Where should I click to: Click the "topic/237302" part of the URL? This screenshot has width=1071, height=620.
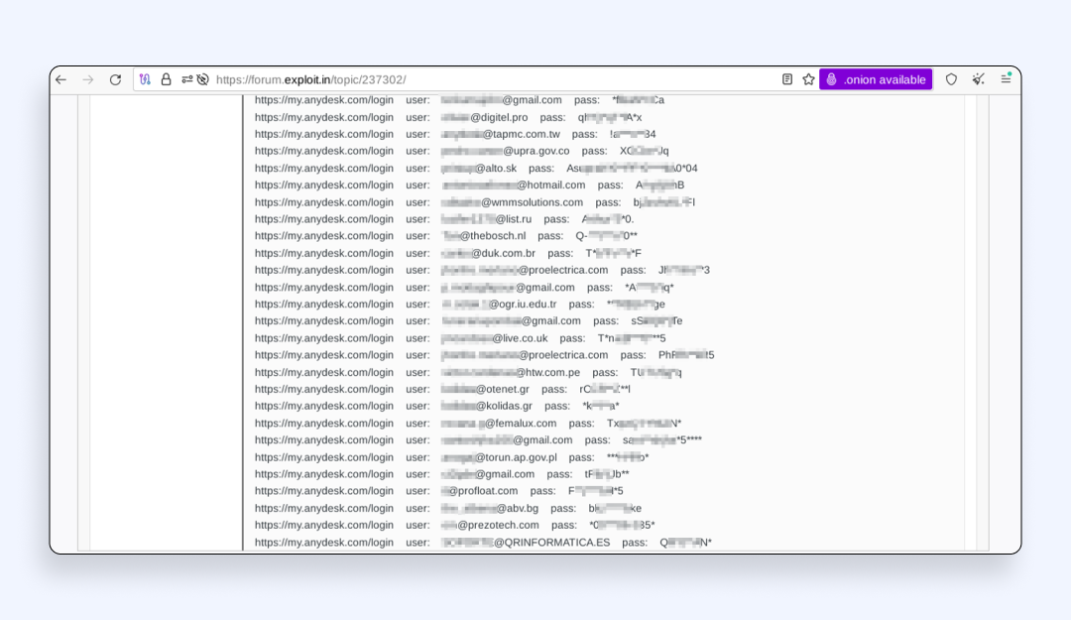[367, 79]
